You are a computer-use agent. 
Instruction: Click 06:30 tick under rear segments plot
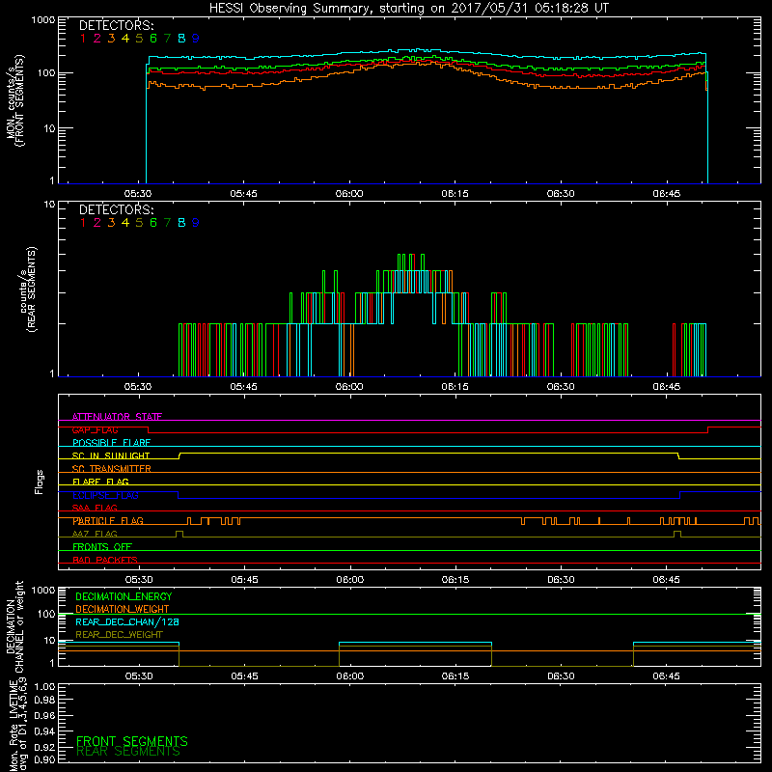tap(561, 387)
